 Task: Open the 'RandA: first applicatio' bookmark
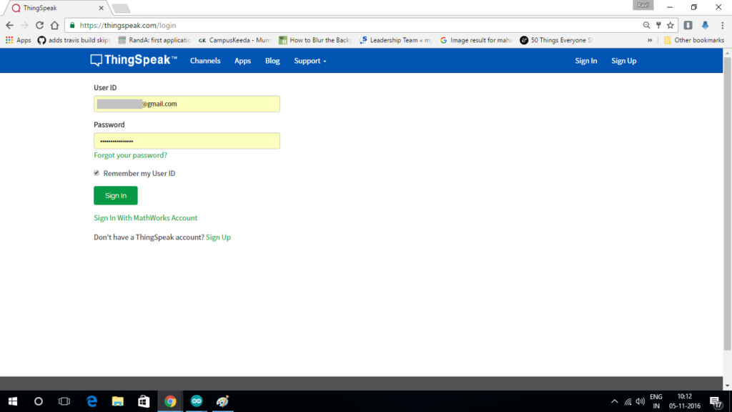click(x=154, y=40)
